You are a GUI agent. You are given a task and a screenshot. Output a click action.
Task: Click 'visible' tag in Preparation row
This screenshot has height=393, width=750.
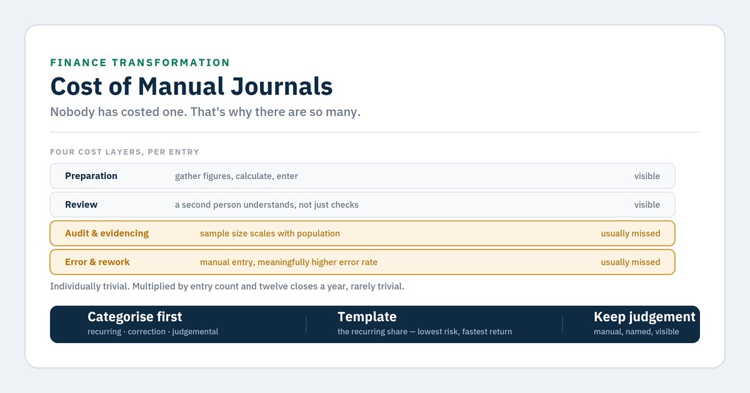647,176
